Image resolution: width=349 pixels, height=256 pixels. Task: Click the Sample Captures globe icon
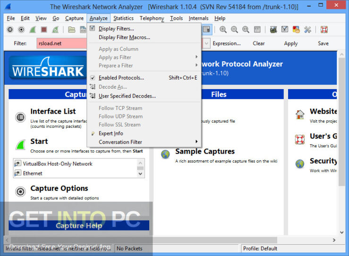pyautogui.click(x=165, y=154)
